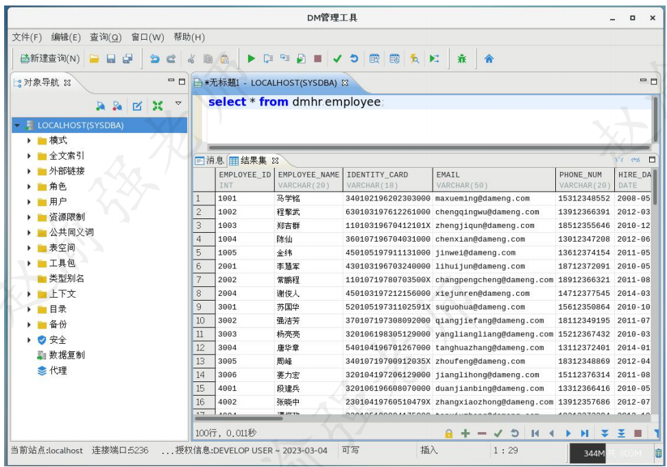The width and height of the screenshot is (667, 467).
Task: Click the copy icon in the toolbar
Action: coord(208,59)
